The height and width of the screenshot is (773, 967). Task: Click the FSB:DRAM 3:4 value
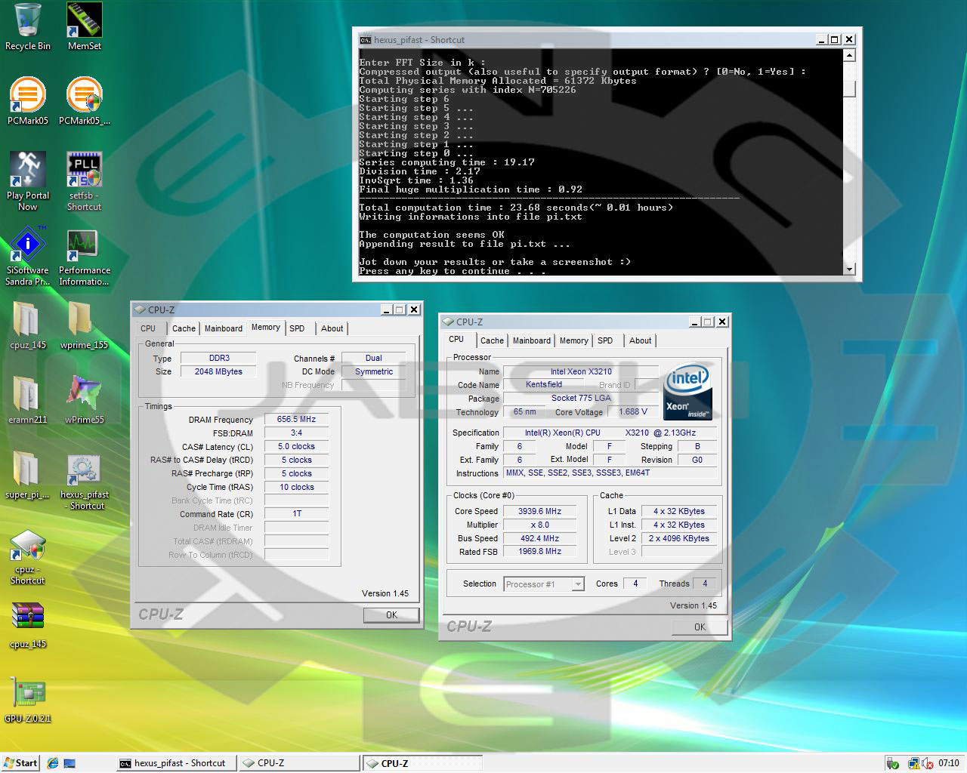pyautogui.click(x=296, y=433)
